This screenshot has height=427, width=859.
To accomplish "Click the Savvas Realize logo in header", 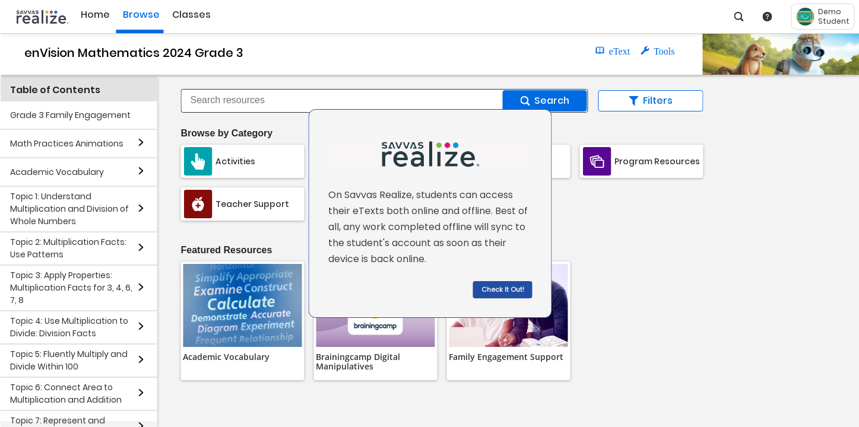I will (x=42, y=17).
